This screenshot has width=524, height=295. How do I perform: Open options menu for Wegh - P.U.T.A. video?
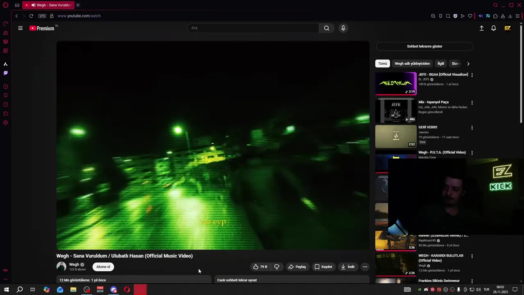point(472,153)
